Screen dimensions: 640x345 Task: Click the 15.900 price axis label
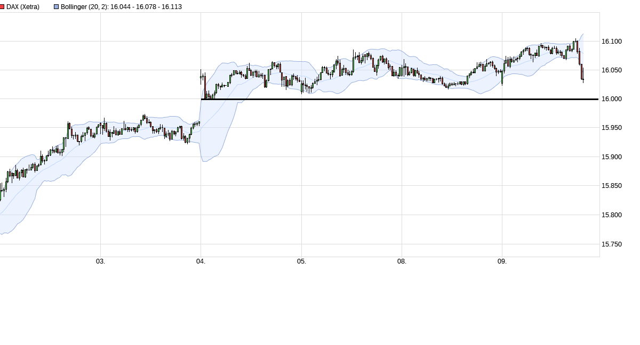pos(612,157)
